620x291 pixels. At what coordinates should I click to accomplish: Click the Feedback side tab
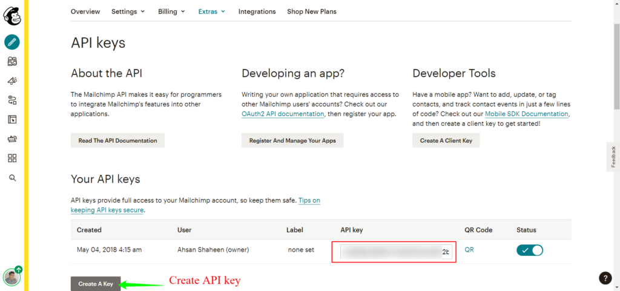click(x=613, y=157)
